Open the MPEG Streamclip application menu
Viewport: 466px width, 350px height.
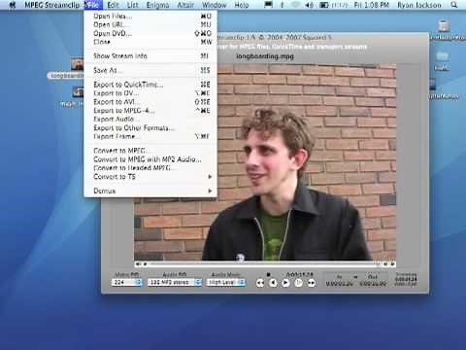point(51,5)
